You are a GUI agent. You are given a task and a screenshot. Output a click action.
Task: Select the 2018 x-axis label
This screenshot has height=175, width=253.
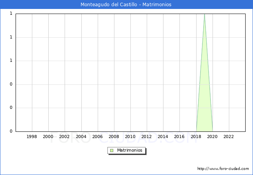click(x=196, y=136)
